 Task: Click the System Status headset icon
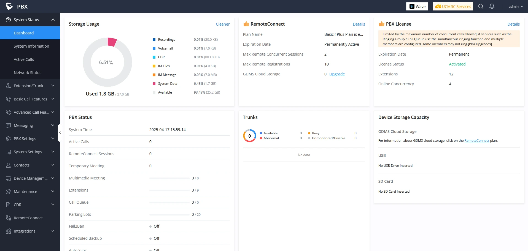tap(8, 20)
